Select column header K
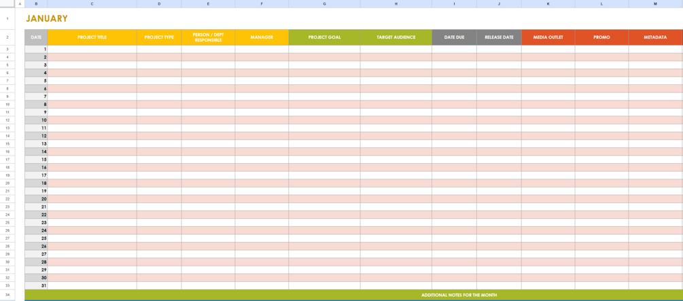The image size is (683, 301). pyautogui.click(x=548, y=4)
